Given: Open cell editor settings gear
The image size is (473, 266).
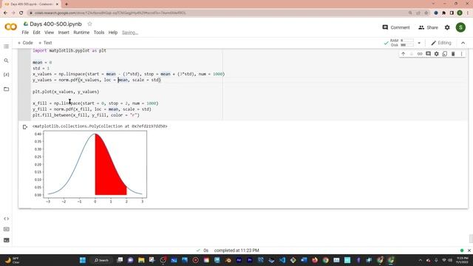Looking at the screenshot, I should [x=437, y=54].
